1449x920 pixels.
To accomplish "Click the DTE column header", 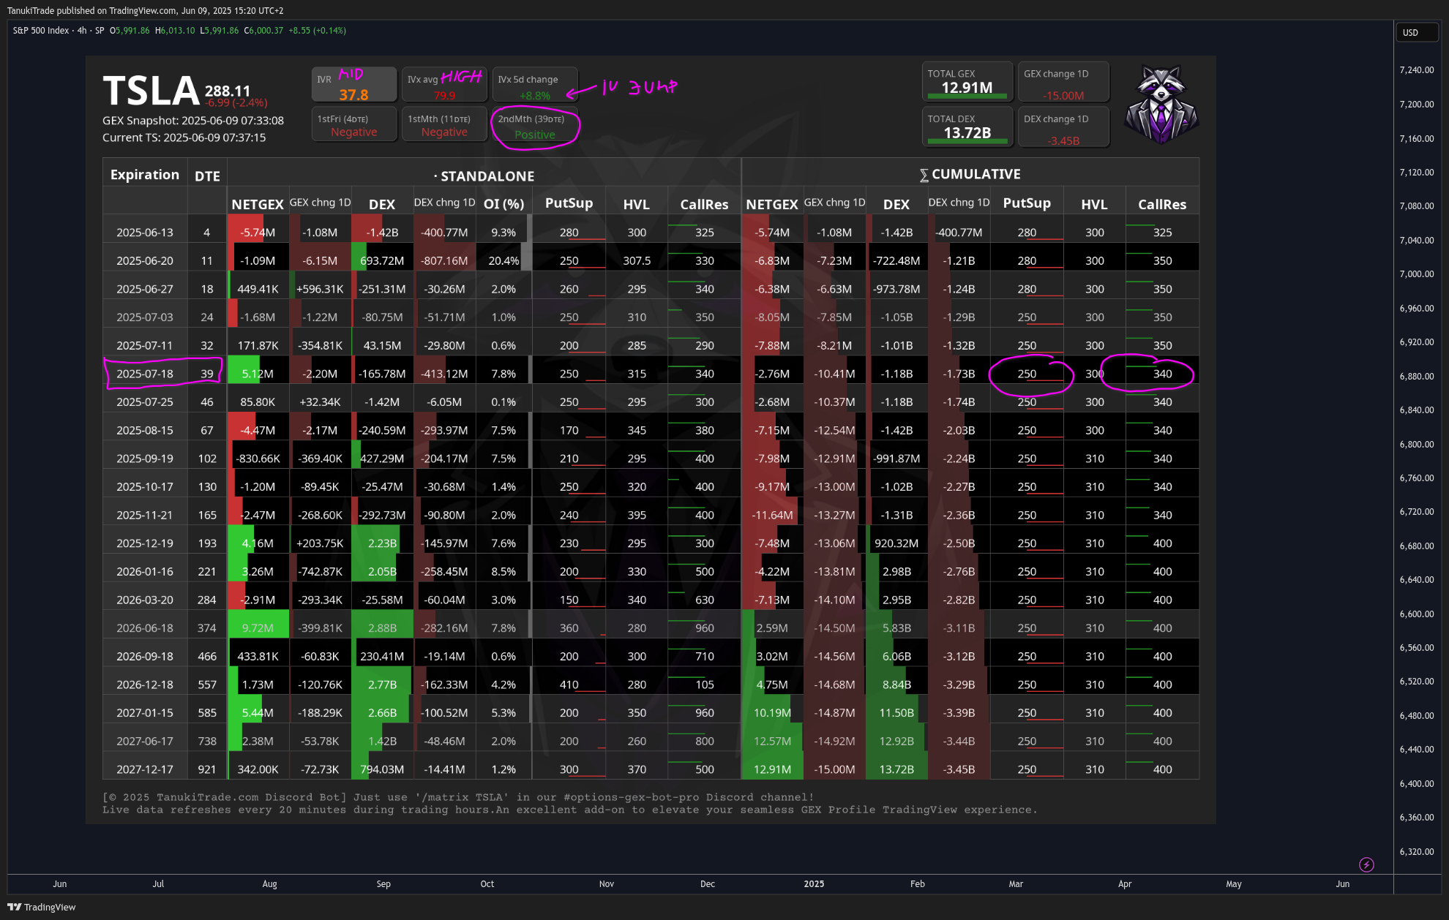I will pyautogui.click(x=207, y=176).
